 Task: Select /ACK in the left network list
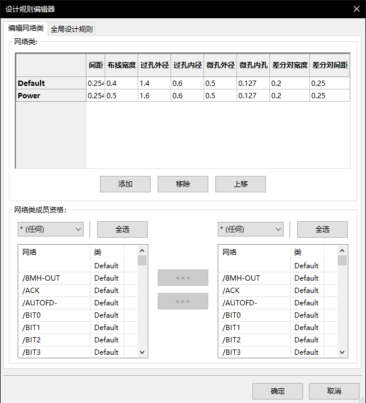[x=78, y=291]
